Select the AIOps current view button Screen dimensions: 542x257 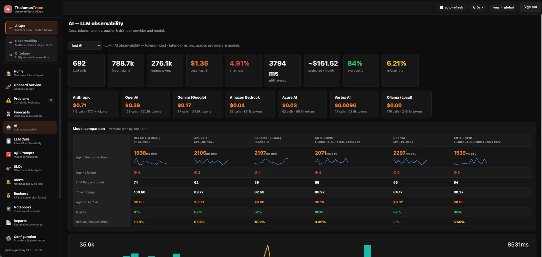click(31, 28)
